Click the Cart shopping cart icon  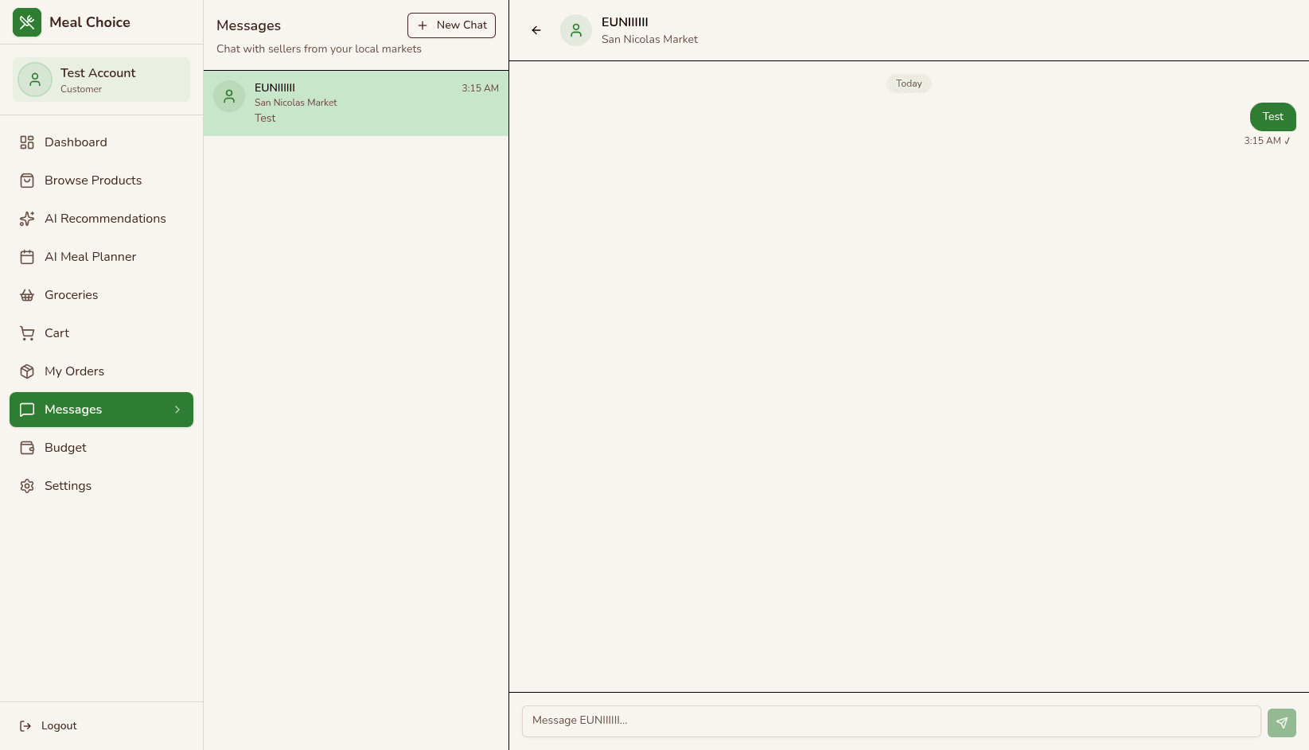(x=27, y=333)
